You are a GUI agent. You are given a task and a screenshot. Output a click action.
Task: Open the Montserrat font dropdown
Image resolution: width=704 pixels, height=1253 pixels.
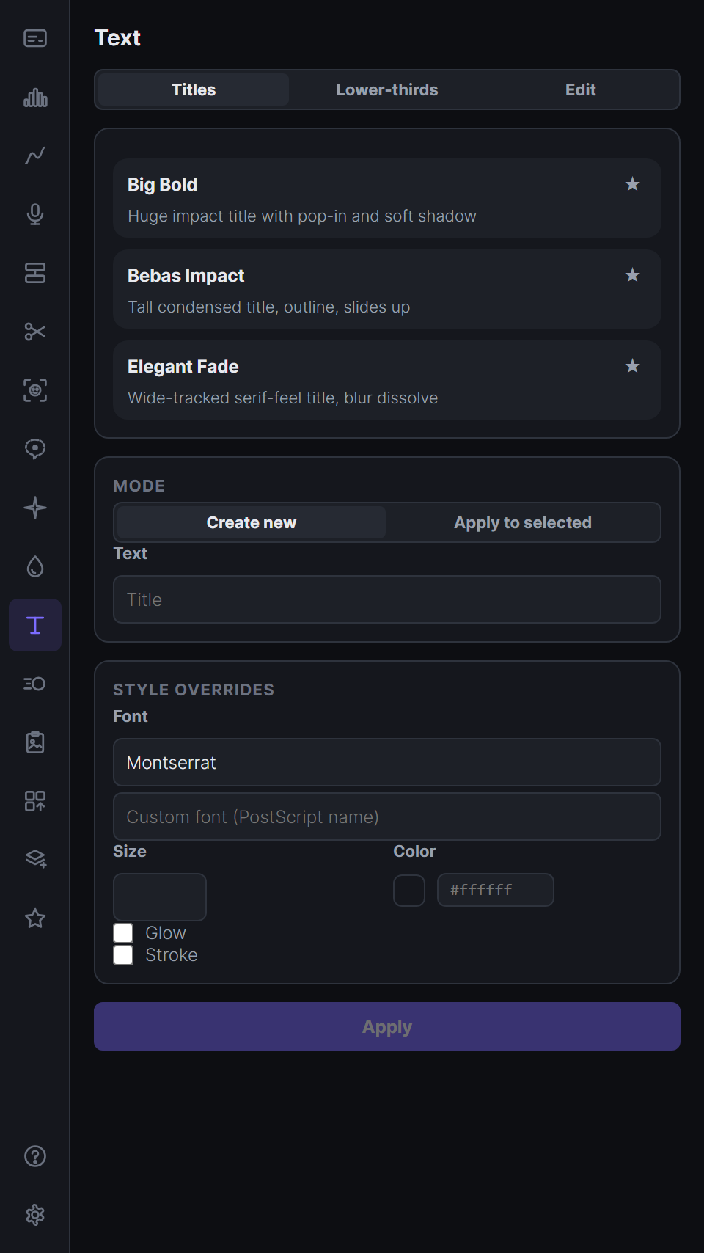click(x=387, y=762)
